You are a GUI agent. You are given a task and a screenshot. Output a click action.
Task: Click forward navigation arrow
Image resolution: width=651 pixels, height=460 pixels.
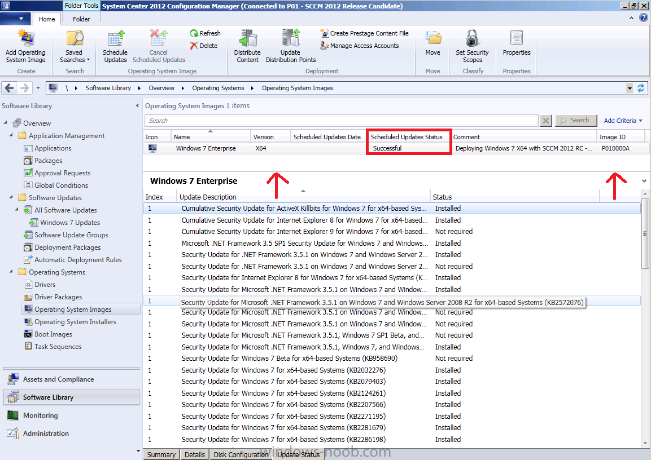(25, 88)
